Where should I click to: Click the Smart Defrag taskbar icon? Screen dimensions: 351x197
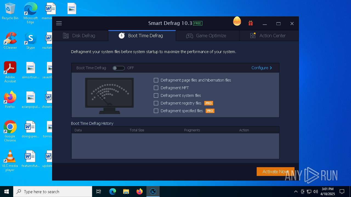(x=153, y=192)
